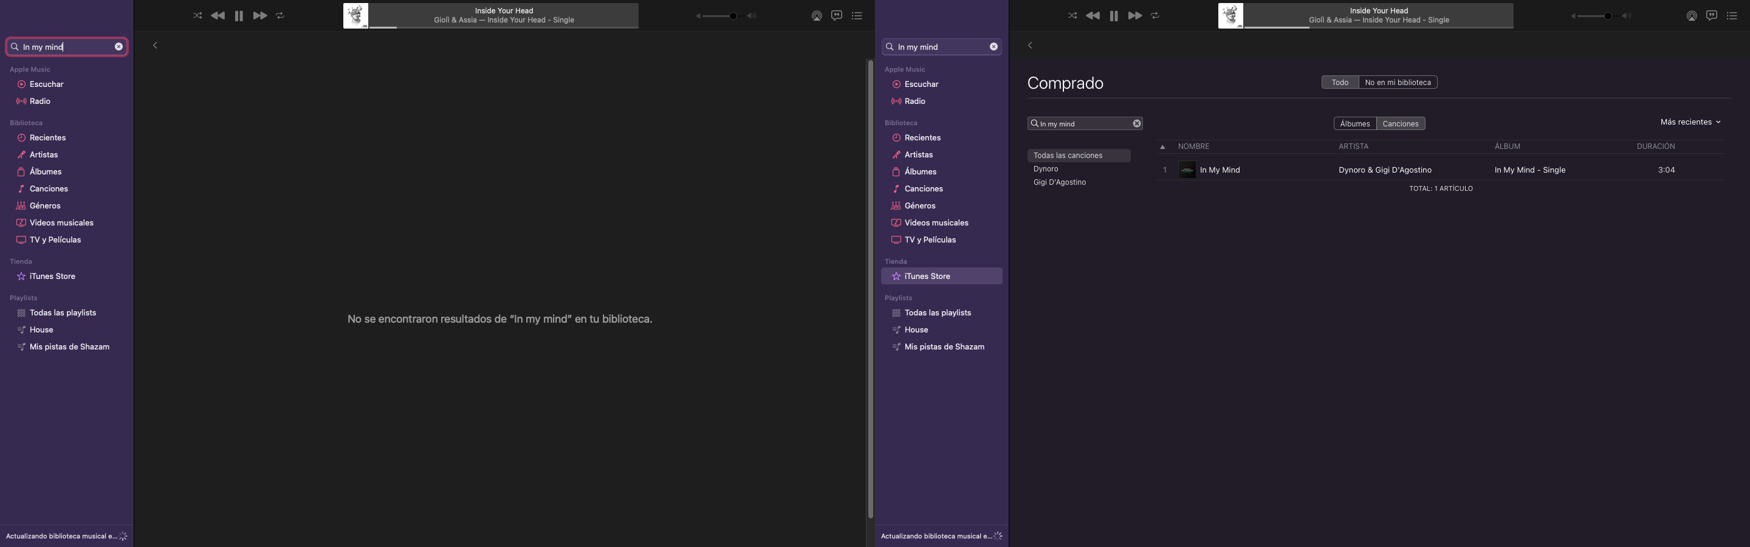1750x547 pixels.
Task: Select the No en mi biblioteca filter
Action: (1398, 82)
